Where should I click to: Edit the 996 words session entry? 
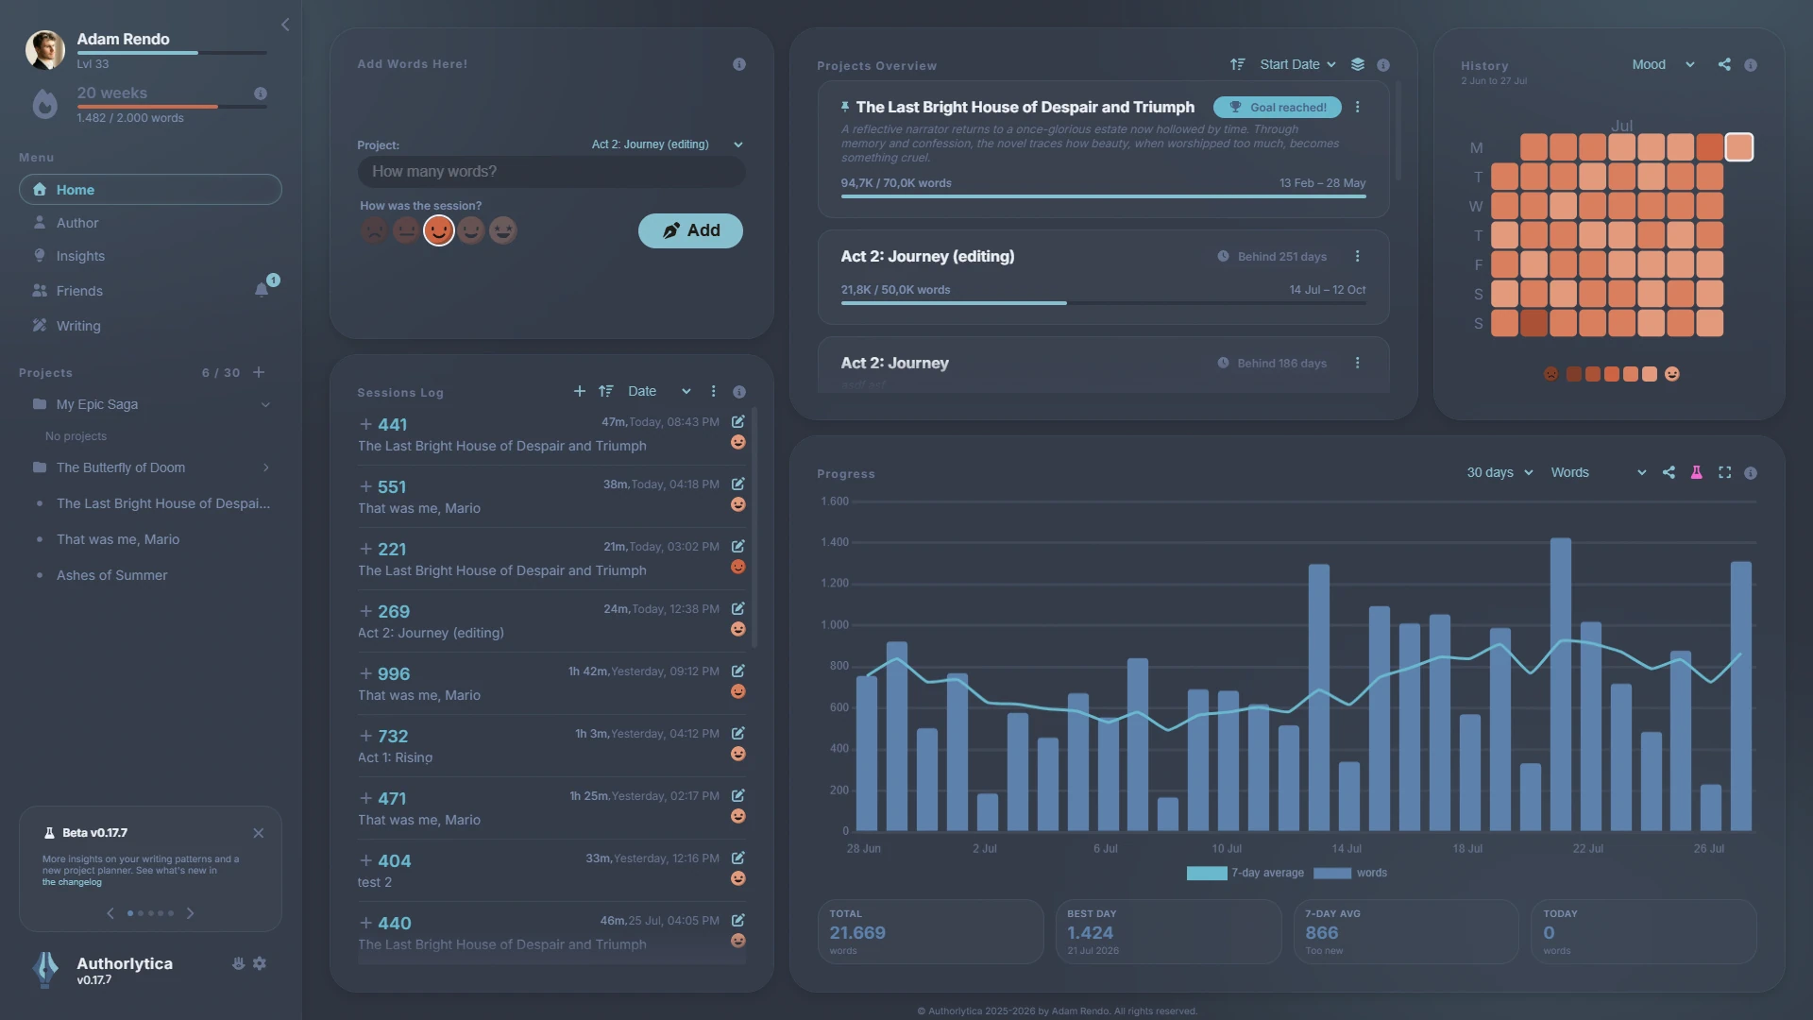click(738, 671)
